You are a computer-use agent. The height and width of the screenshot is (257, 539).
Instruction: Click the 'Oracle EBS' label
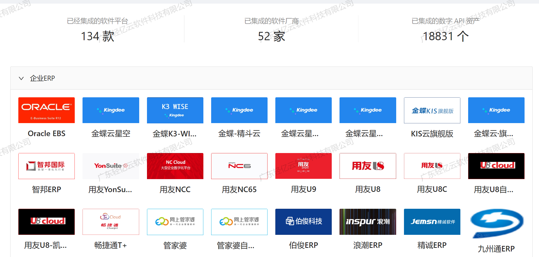[x=46, y=134]
